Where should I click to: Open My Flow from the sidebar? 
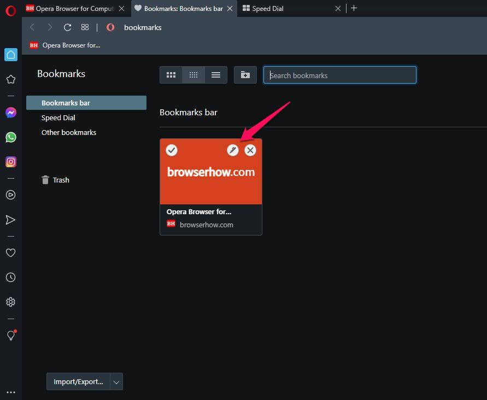[x=11, y=220]
